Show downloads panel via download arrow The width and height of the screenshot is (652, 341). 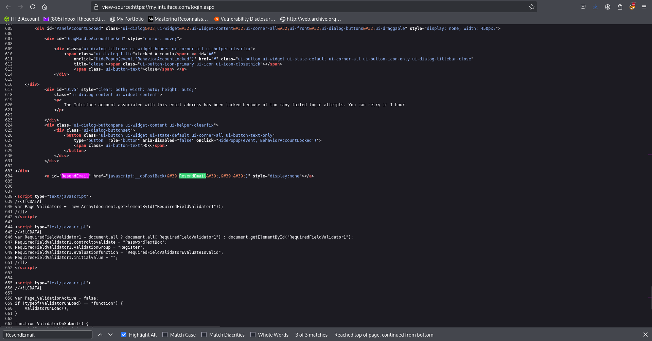point(595,7)
